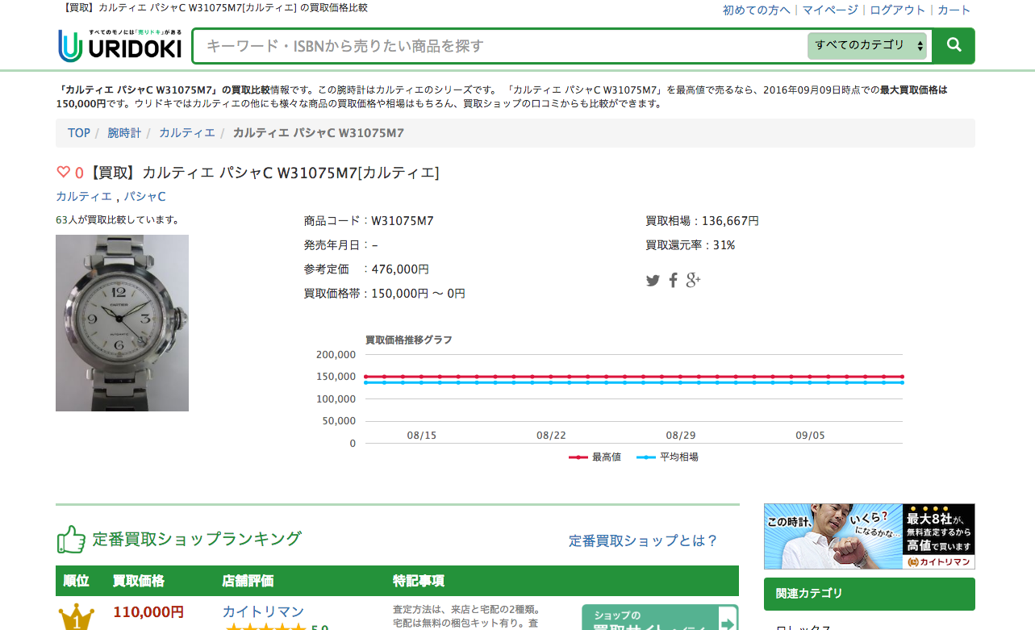Click 110,000円 purchase price
The image size is (1035, 630).
148,612
